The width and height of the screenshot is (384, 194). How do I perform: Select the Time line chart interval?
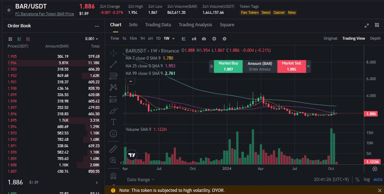click(115, 38)
